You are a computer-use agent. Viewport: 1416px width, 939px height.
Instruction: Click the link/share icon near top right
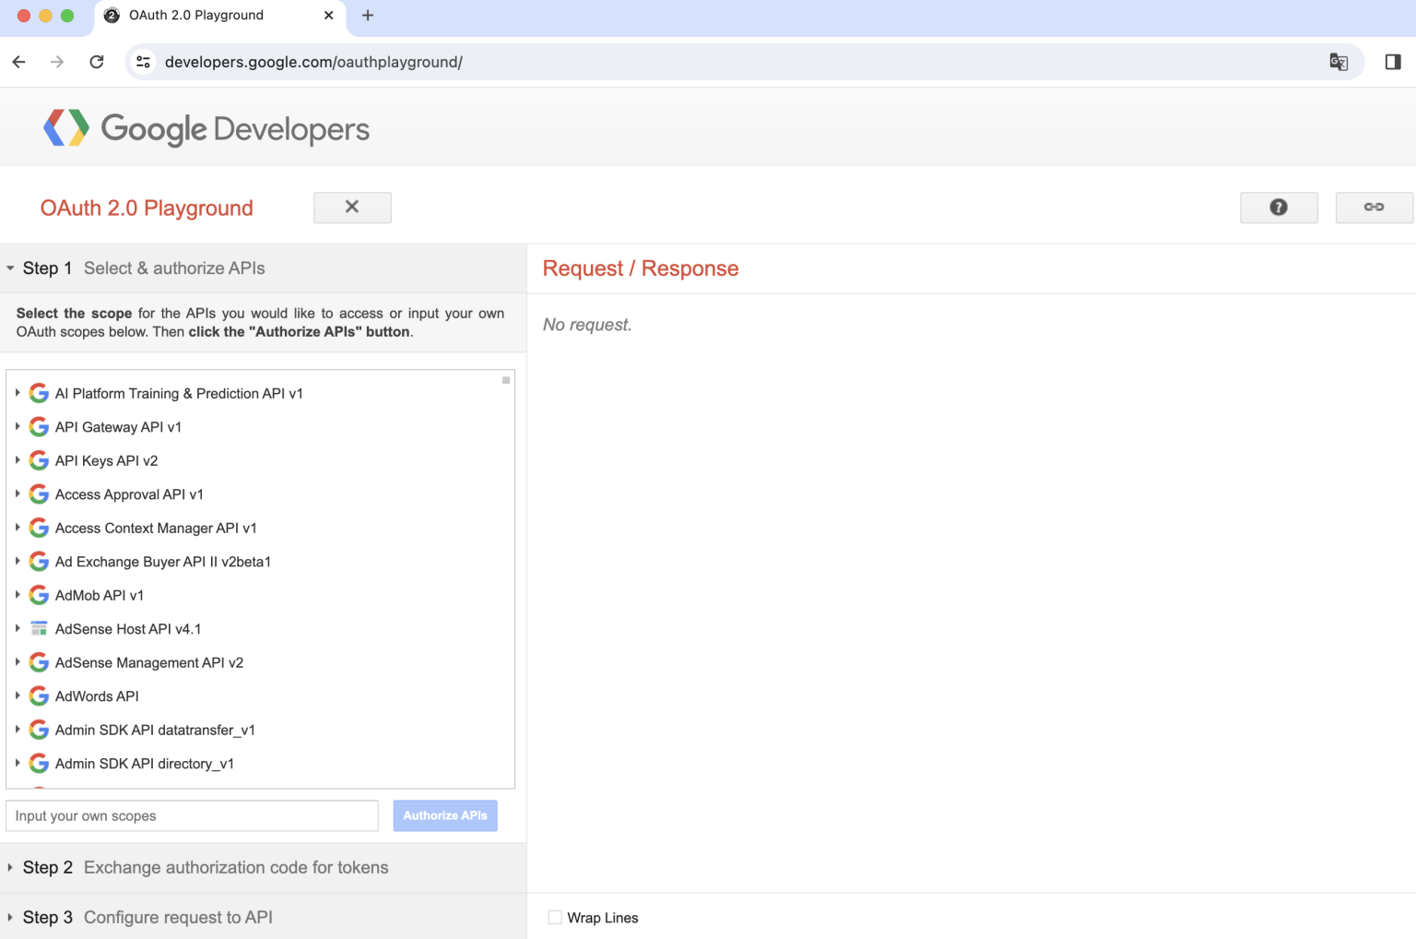(x=1374, y=208)
